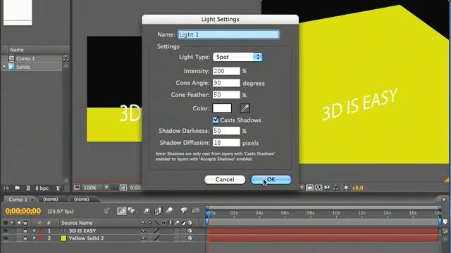
Task: Toggle 3D switch on 3D IS EASY layer
Action: [x=190, y=231]
